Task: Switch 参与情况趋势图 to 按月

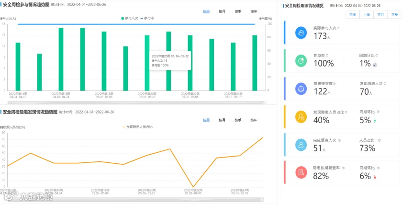Action: [x=222, y=11]
